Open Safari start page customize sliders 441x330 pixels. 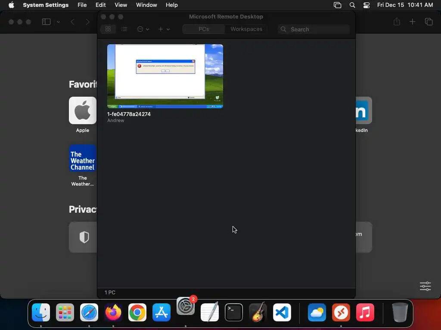pyautogui.click(x=425, y=286)
